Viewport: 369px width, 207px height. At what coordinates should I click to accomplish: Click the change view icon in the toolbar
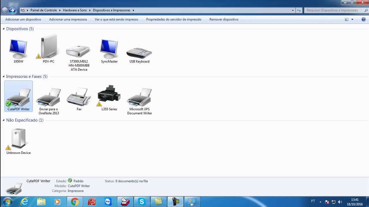pos(347,20)
